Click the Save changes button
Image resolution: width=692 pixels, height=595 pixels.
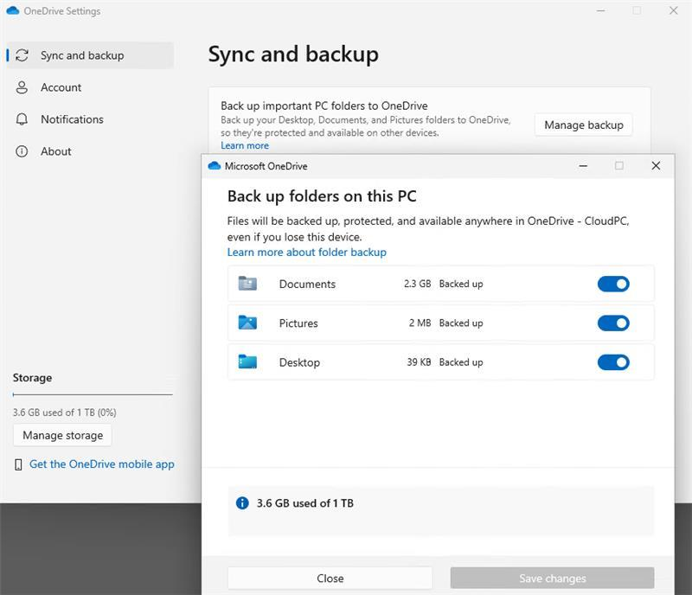click(x=552, y=579)
